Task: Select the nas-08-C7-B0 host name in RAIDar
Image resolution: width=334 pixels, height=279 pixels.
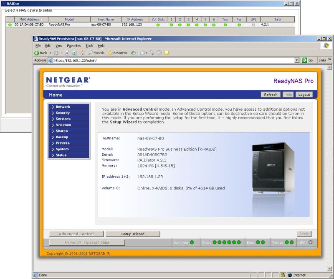Action: point(101,25)
